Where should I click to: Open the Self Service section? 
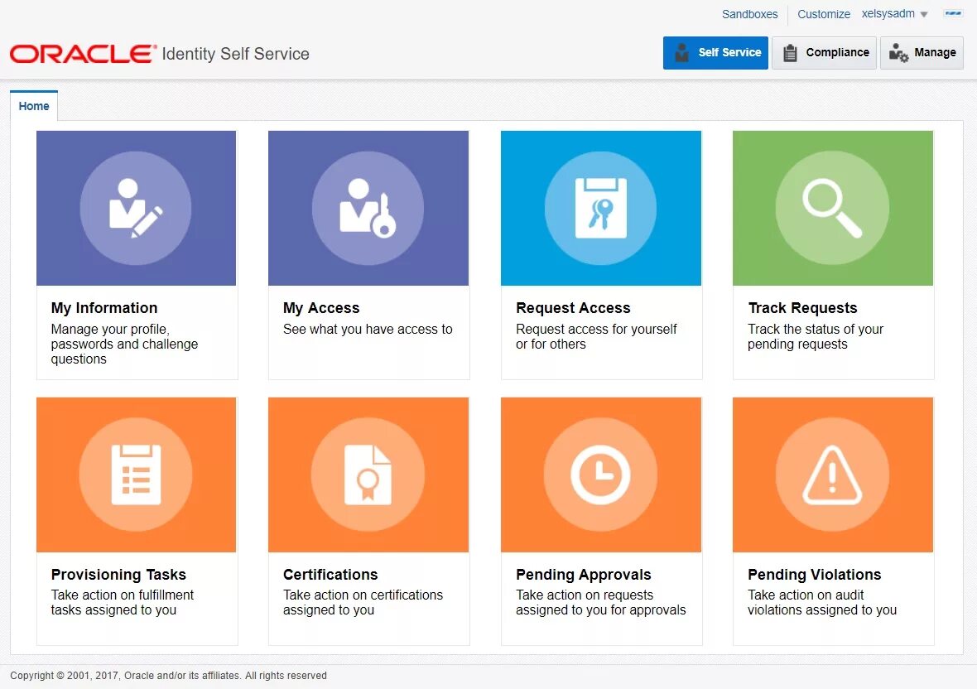tap(715, 53)
